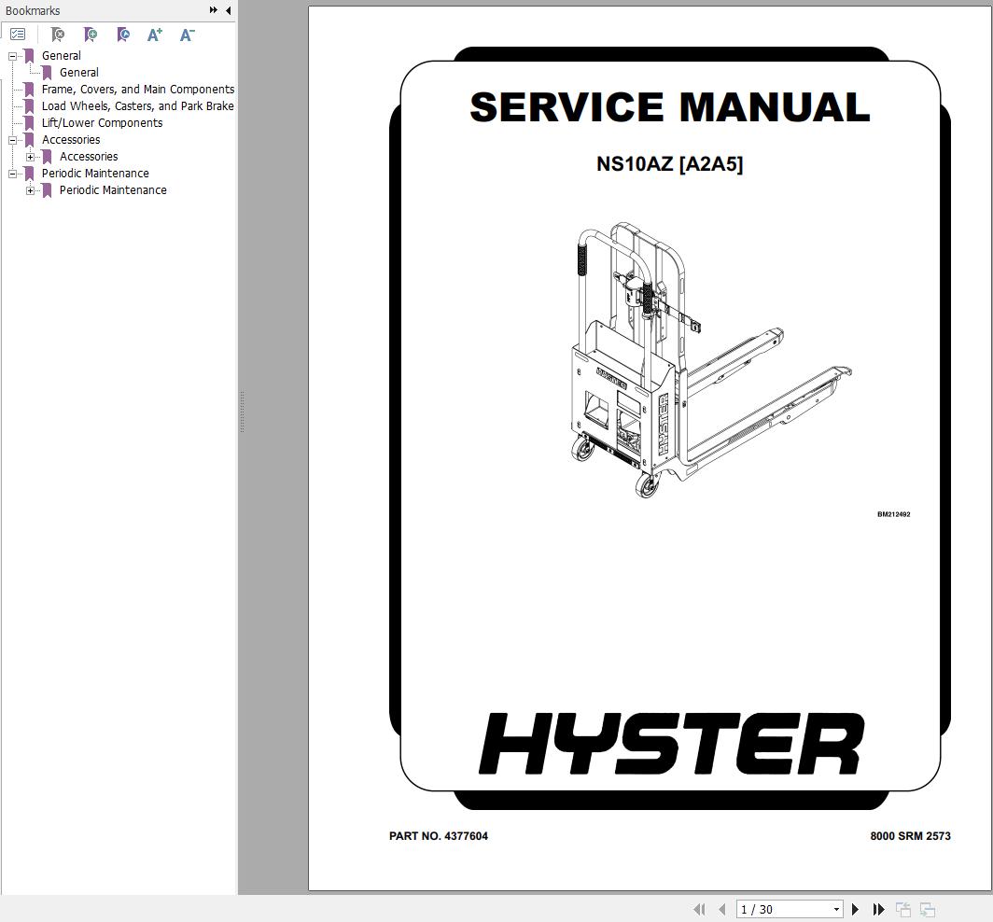
Task: Jump to the last page
Action: coord(878,909)
